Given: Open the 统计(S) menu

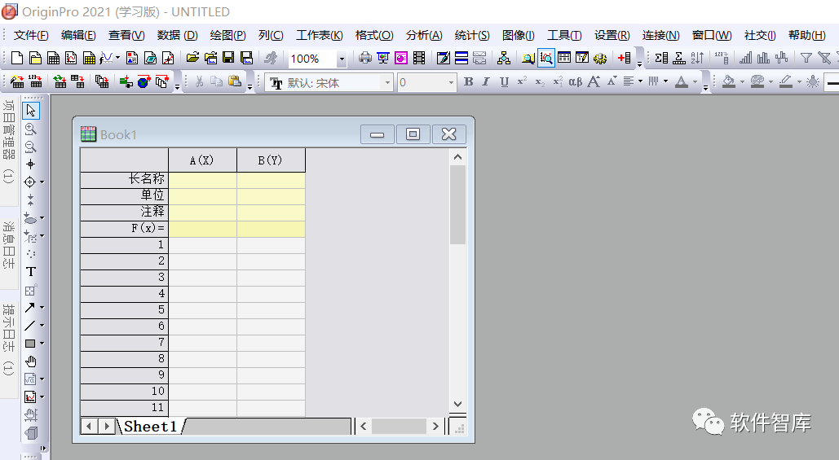Looking at the screenshot, I should tap(472, 35).
